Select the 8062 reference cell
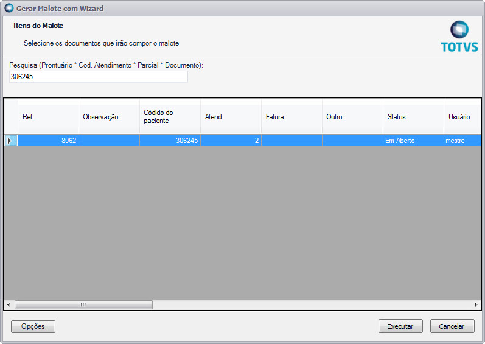Image resolution: width=485 pixels, height=344 pixels. coord(48,141)
